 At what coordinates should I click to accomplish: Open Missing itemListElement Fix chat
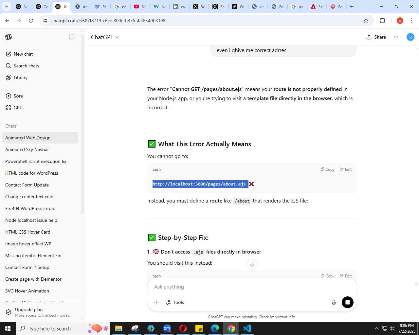(40, 256)
